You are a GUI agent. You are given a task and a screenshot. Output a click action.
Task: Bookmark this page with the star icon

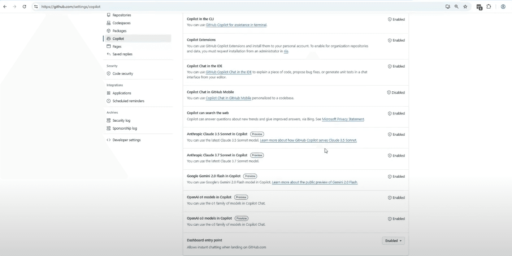pyautogui.click(x=465, y=6)
